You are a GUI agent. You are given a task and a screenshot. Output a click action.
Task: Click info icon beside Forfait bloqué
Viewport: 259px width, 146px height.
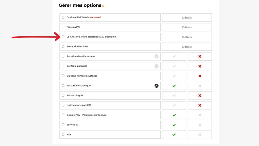click(63, 95)
